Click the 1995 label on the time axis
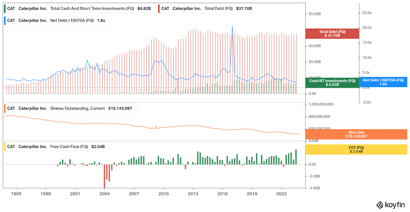The width and height of the screenshot is (410, 212). coord(16,194)
